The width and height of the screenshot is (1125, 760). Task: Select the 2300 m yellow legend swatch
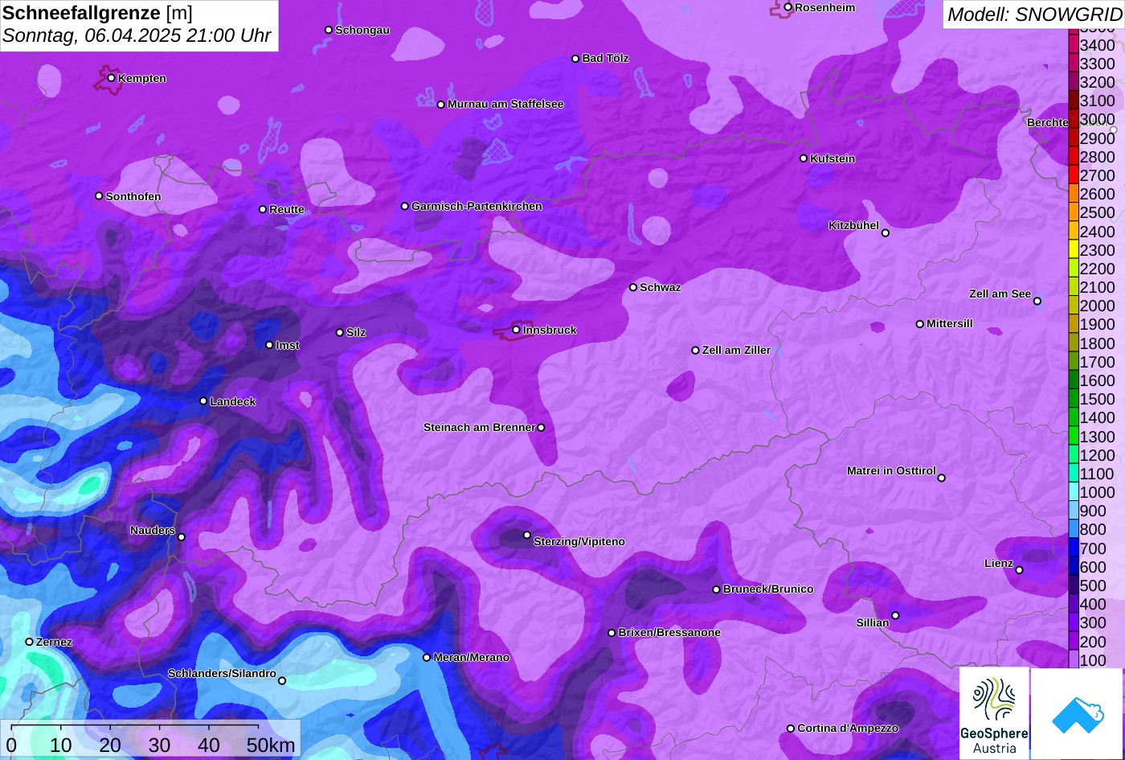[1074, 250]
